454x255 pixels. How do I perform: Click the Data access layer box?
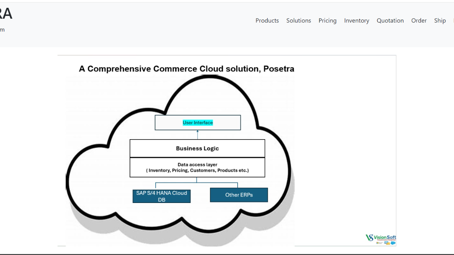tap(197, 167)
